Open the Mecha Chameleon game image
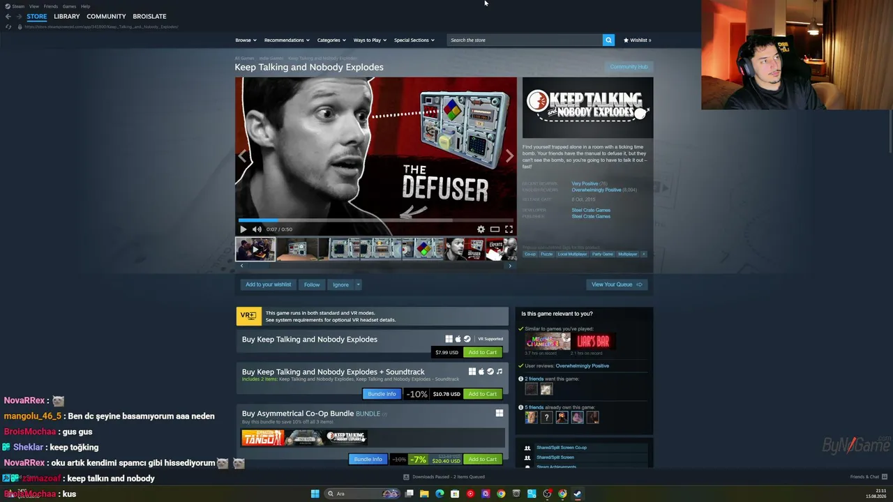The height and width of the screenshot is (502, 893). pyautogui.click(x=548, y=342)
